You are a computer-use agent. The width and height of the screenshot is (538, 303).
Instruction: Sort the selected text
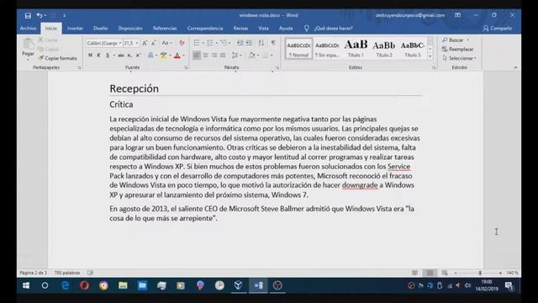point(261,43)
